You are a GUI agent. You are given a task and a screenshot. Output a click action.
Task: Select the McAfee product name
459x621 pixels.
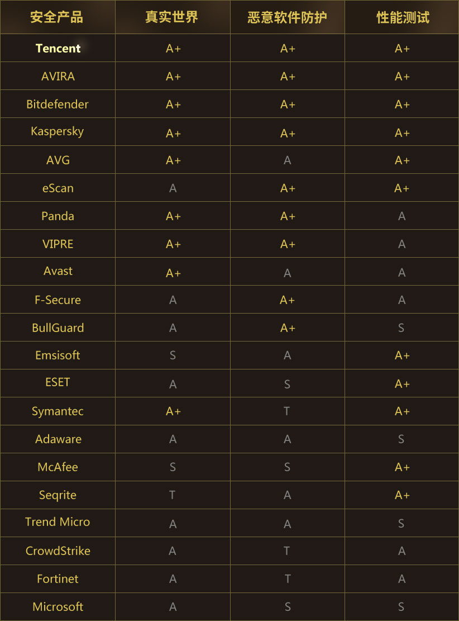[x=58, y=467]
